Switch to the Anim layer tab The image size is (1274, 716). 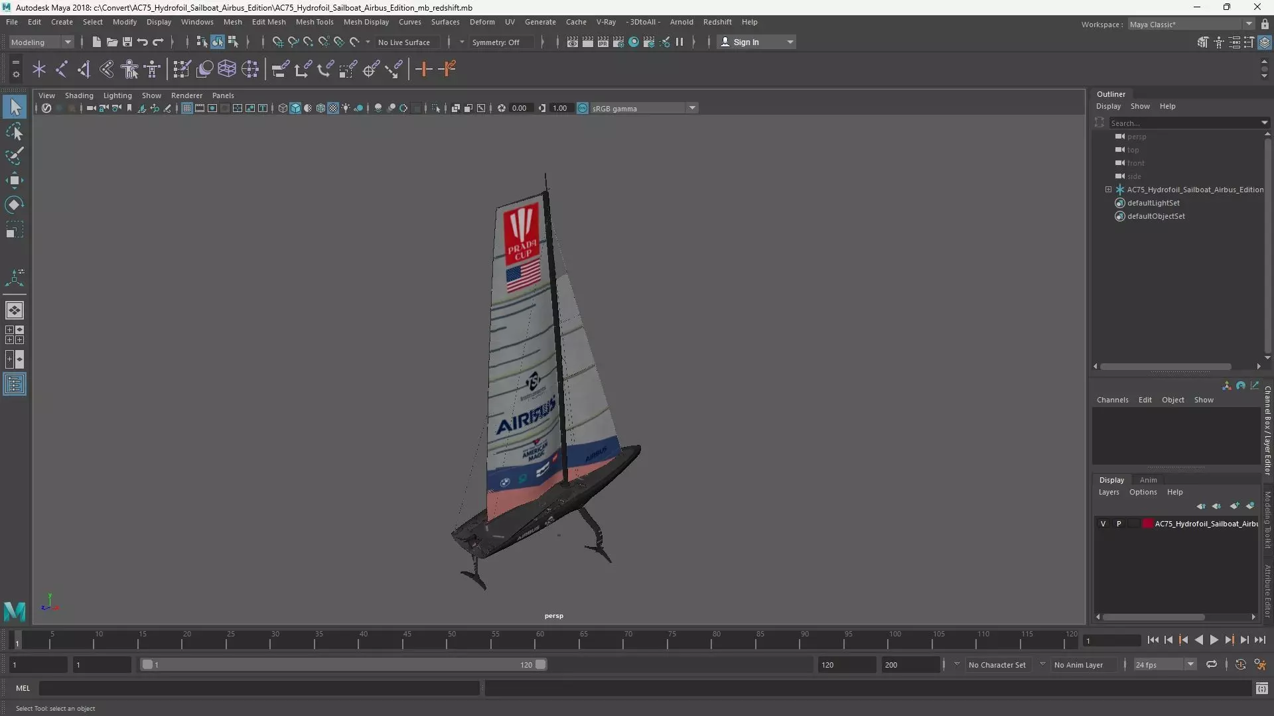coord(1148,480)
